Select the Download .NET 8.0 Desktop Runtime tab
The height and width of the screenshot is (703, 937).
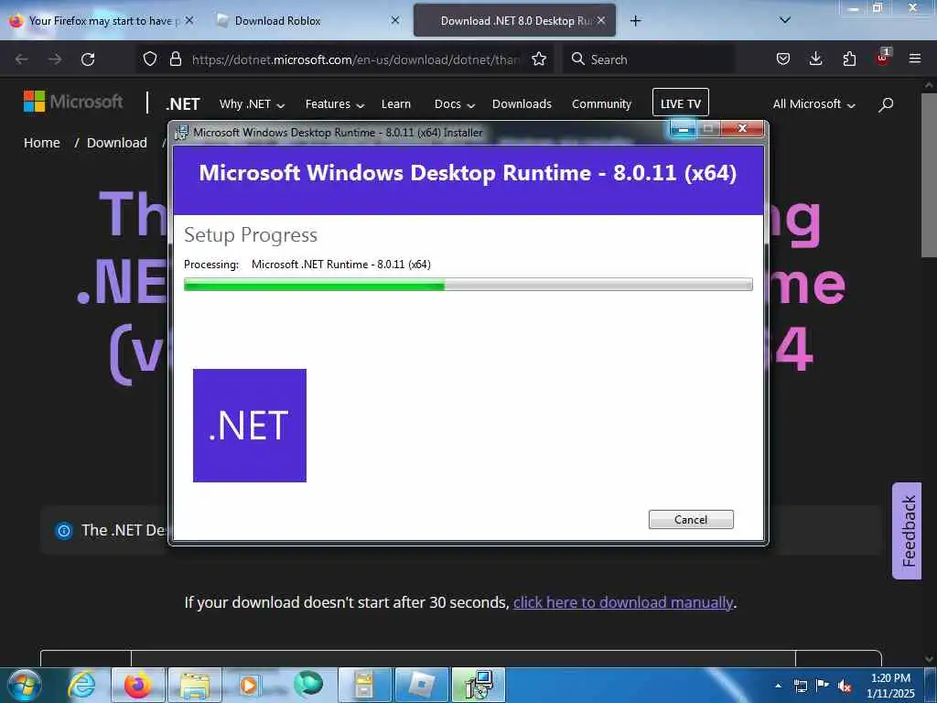(514, 21)
